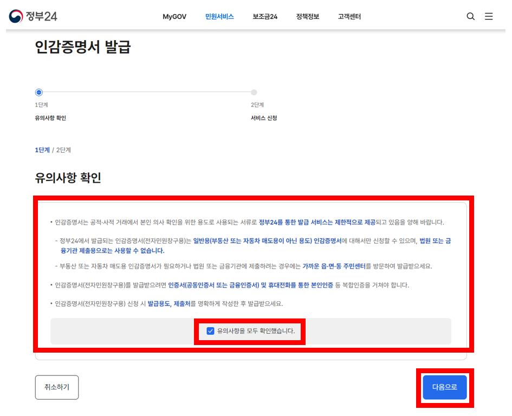The width and height of the screenshot is (512, 416).
Task: Click the 가까운 읍·면·동 주민센터 highlighted text
Action: pyautogui.click(x=334, y=266)
